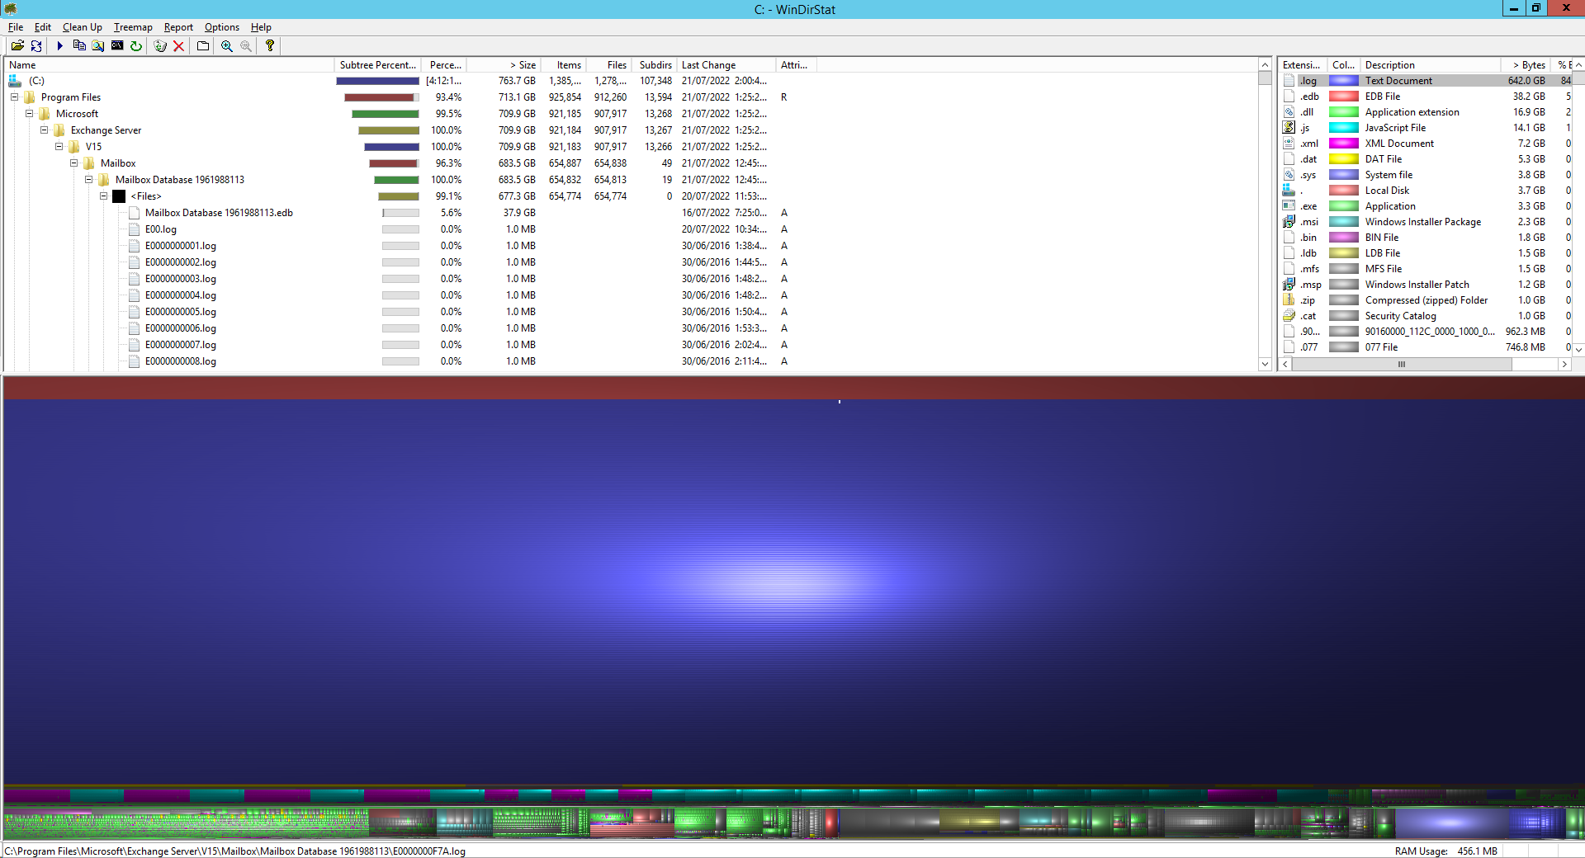This screenshot has height=858, width=1585.
Task: Open Windows Explorer with the Explorer toolbar icon
Action: click(97, 45)
